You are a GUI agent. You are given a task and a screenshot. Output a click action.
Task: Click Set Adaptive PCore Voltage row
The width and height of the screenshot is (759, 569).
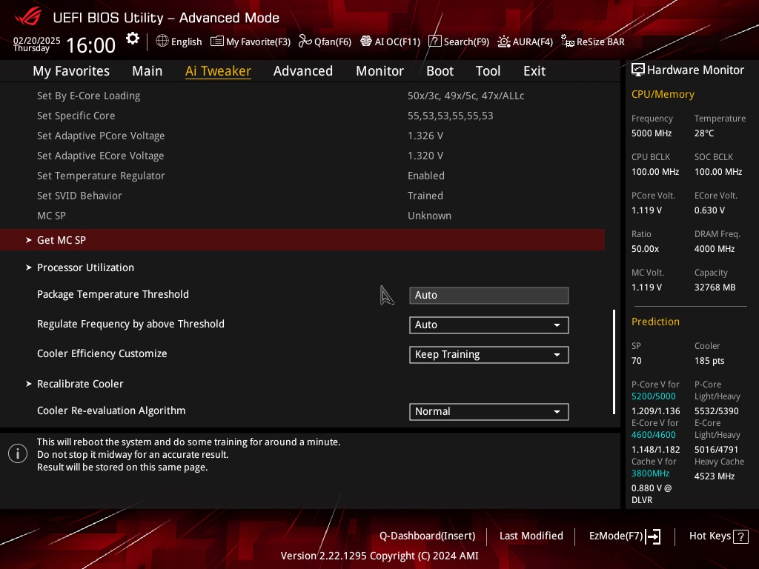coord(302,136)
